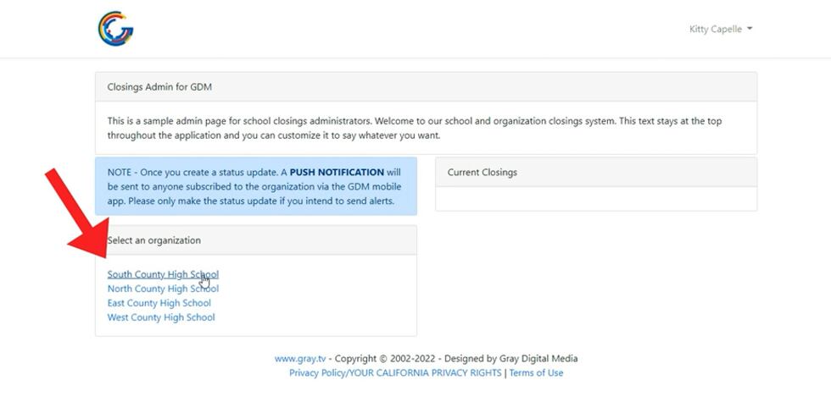Select South County High School
The height and width of the screenshot is (402, 831).
coord(162,274)
